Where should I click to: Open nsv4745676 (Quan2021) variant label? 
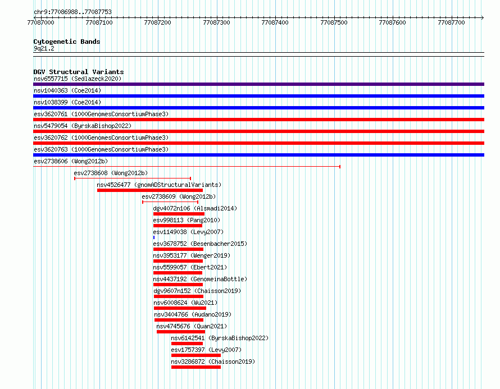tap(192, 326)
